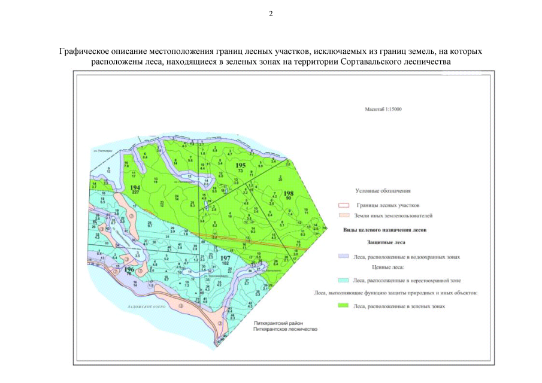Click the 'Питкярантское лесничество' label
The height and width of the screenshot is (383, 542).
(x=284, y=330)
